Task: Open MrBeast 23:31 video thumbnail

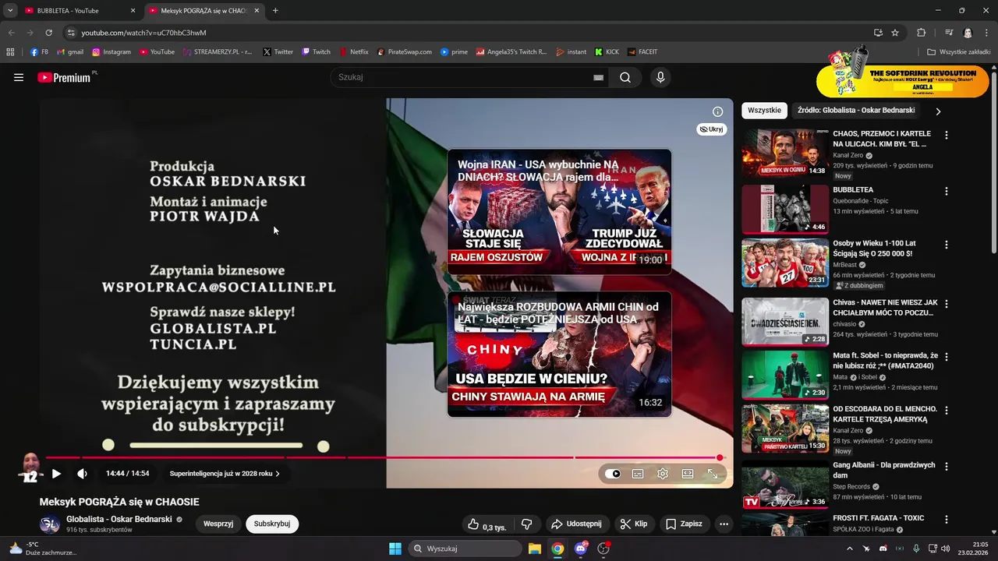Action: [785, 263]
